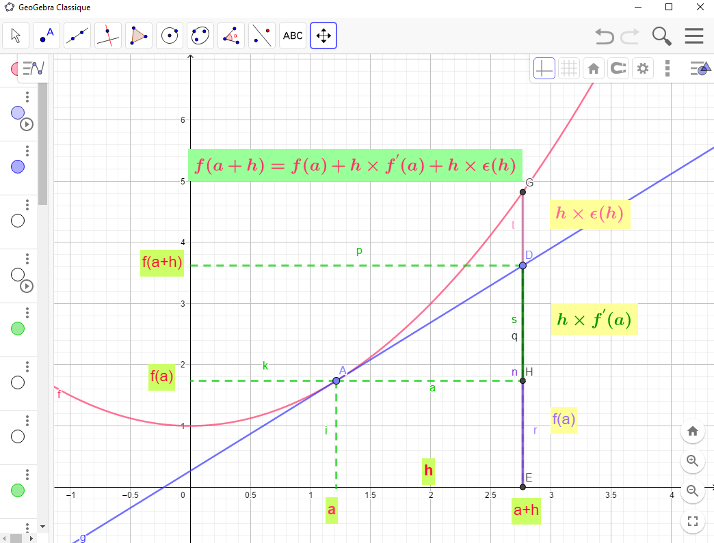This screenshot has height=543, width=714.
Task: Select the Ellipse conic tool
Action: click(200, 36)
